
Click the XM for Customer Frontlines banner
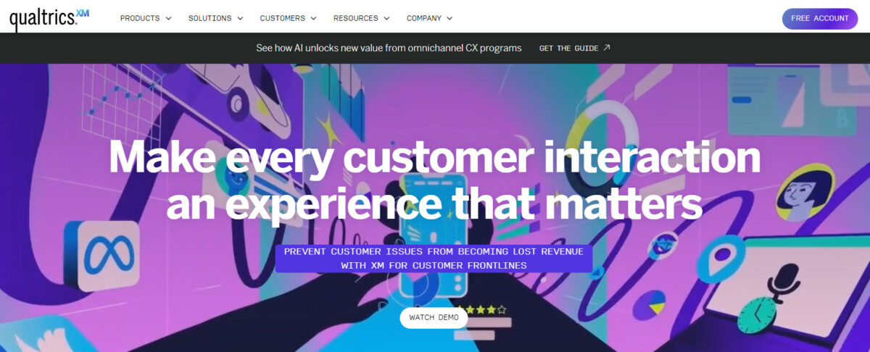pyautogui.click(x=434, y=259)
